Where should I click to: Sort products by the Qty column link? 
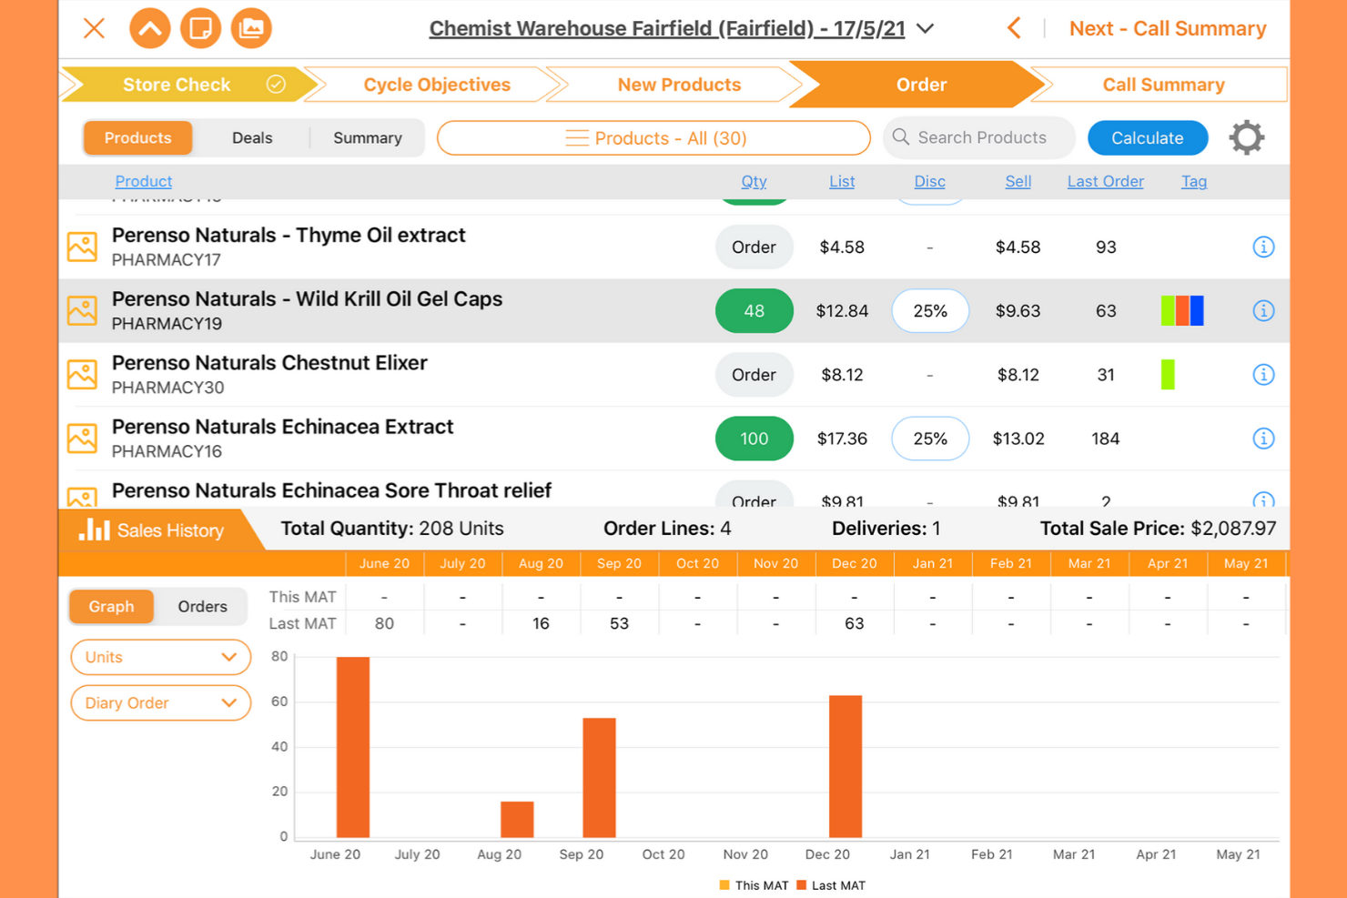click(x=754, y=181)
